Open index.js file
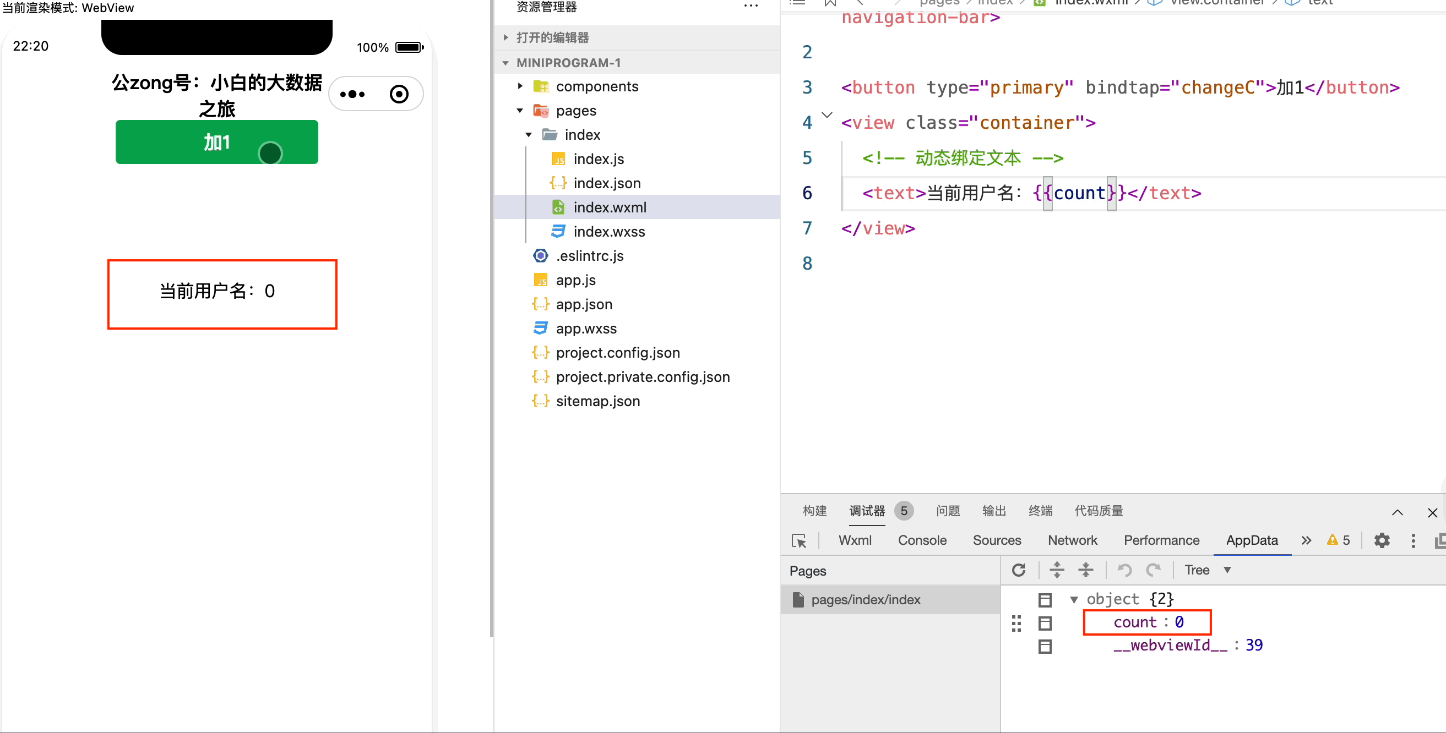This screenshot has width=1446, height=733. [599, 159]
